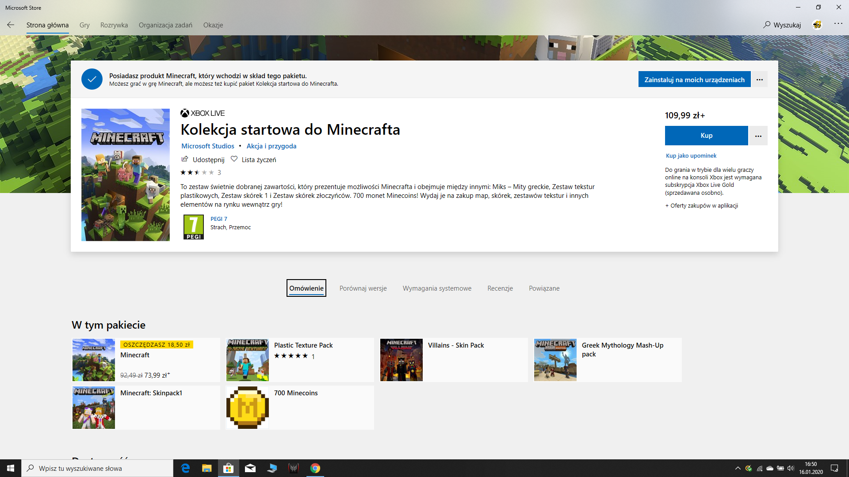Open the Rozrywka tab

pyautogui.click(x=114, y=25)
